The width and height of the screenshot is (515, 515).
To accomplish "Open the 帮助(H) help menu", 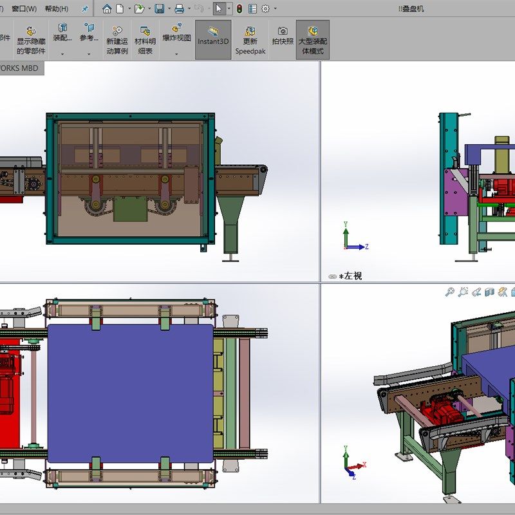I will 57,9.
